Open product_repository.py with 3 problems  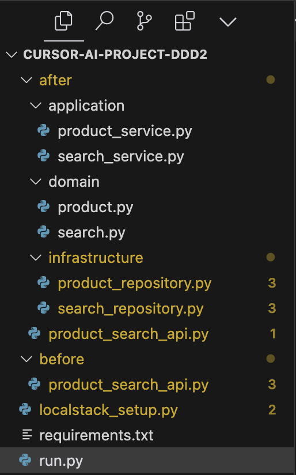click(x=134, y=283)
